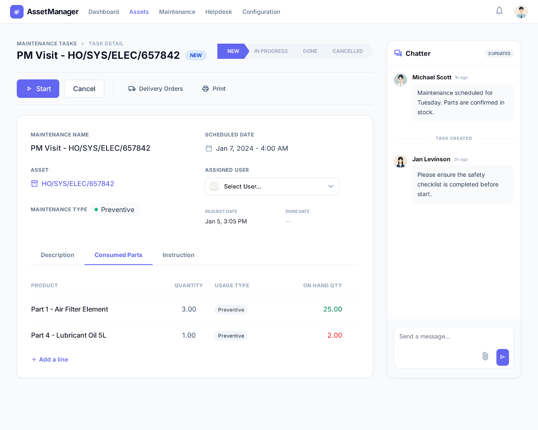
Task: Click the attachment paperclip icon
Action: pos(485,356)
